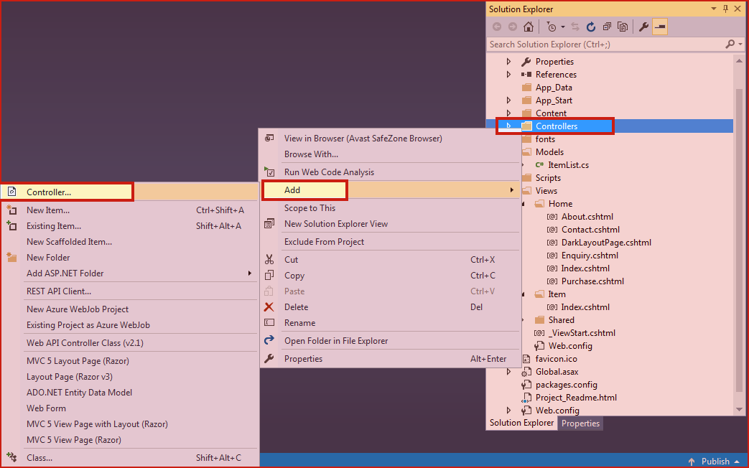
Task: Toggle Show All Files in Solution Explorer
Action: click(x=623, y=27)
